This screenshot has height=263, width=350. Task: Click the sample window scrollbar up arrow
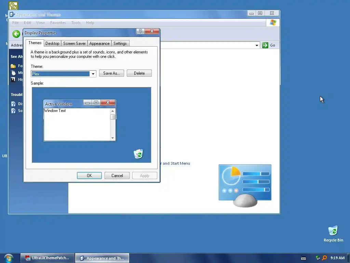tap(113, 111)
